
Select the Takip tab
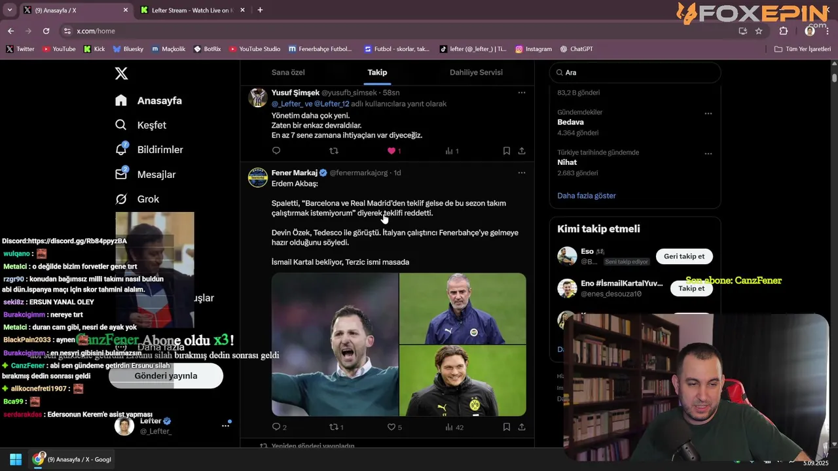[x=377, y=73]
